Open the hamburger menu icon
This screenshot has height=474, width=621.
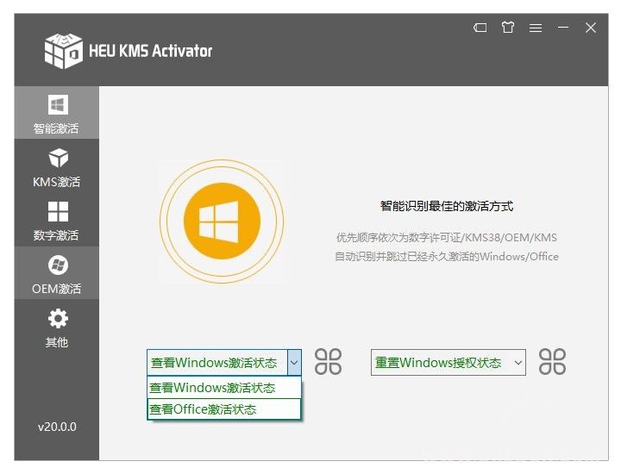click(536, 28)
